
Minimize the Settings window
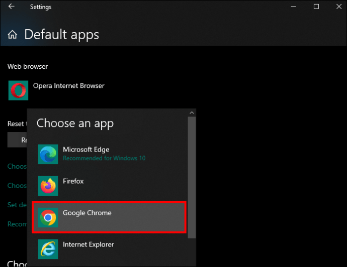coord(294,7)
